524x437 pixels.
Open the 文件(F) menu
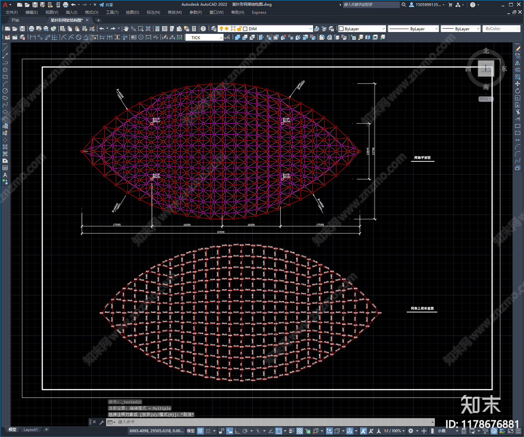coord(11,12)
